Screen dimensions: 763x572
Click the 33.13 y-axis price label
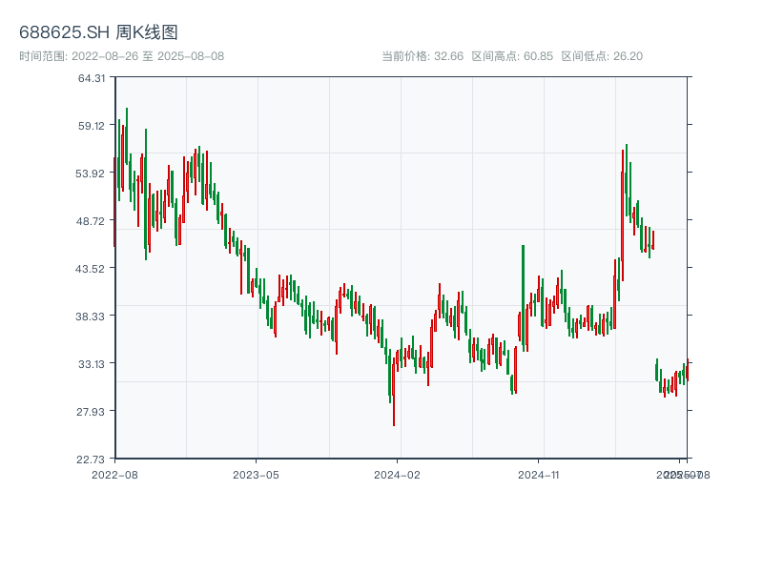coord(92,364)
